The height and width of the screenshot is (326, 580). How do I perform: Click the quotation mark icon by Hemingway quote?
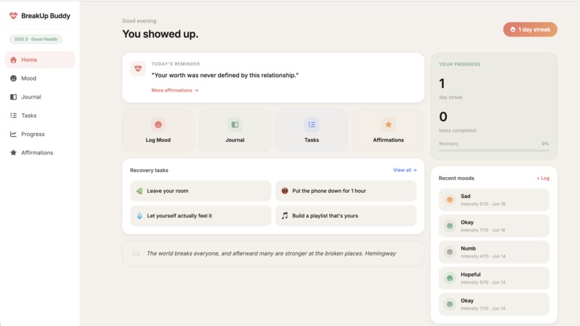tap(136, 253)
